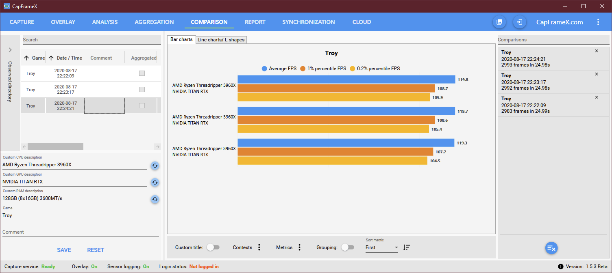Open the Contexts three-dot menu
This screenshot has width=612, height=273.
pyautogui.click(x=259, y=247)
